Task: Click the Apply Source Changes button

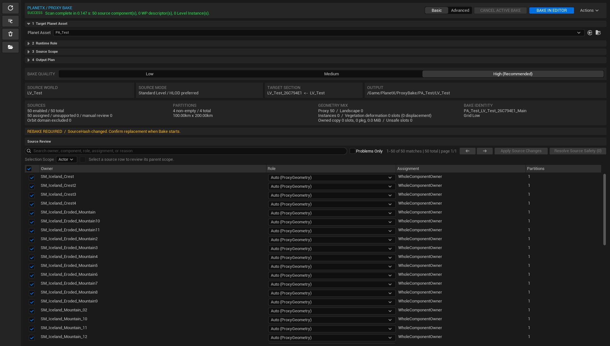Action: click(521, 151)
